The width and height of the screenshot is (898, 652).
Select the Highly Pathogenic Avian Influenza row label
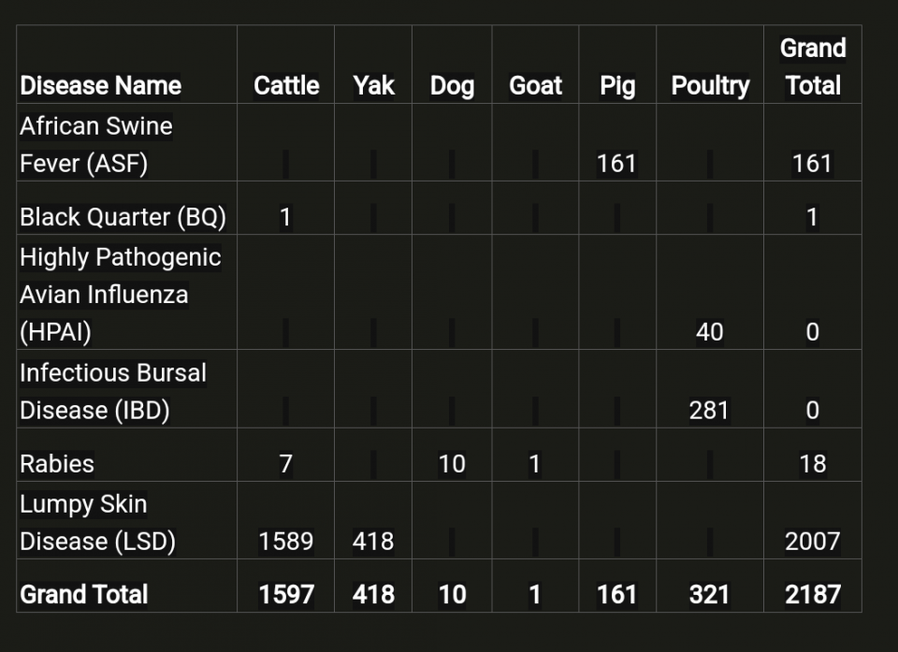pyautogui.click(x=120, y=294)
